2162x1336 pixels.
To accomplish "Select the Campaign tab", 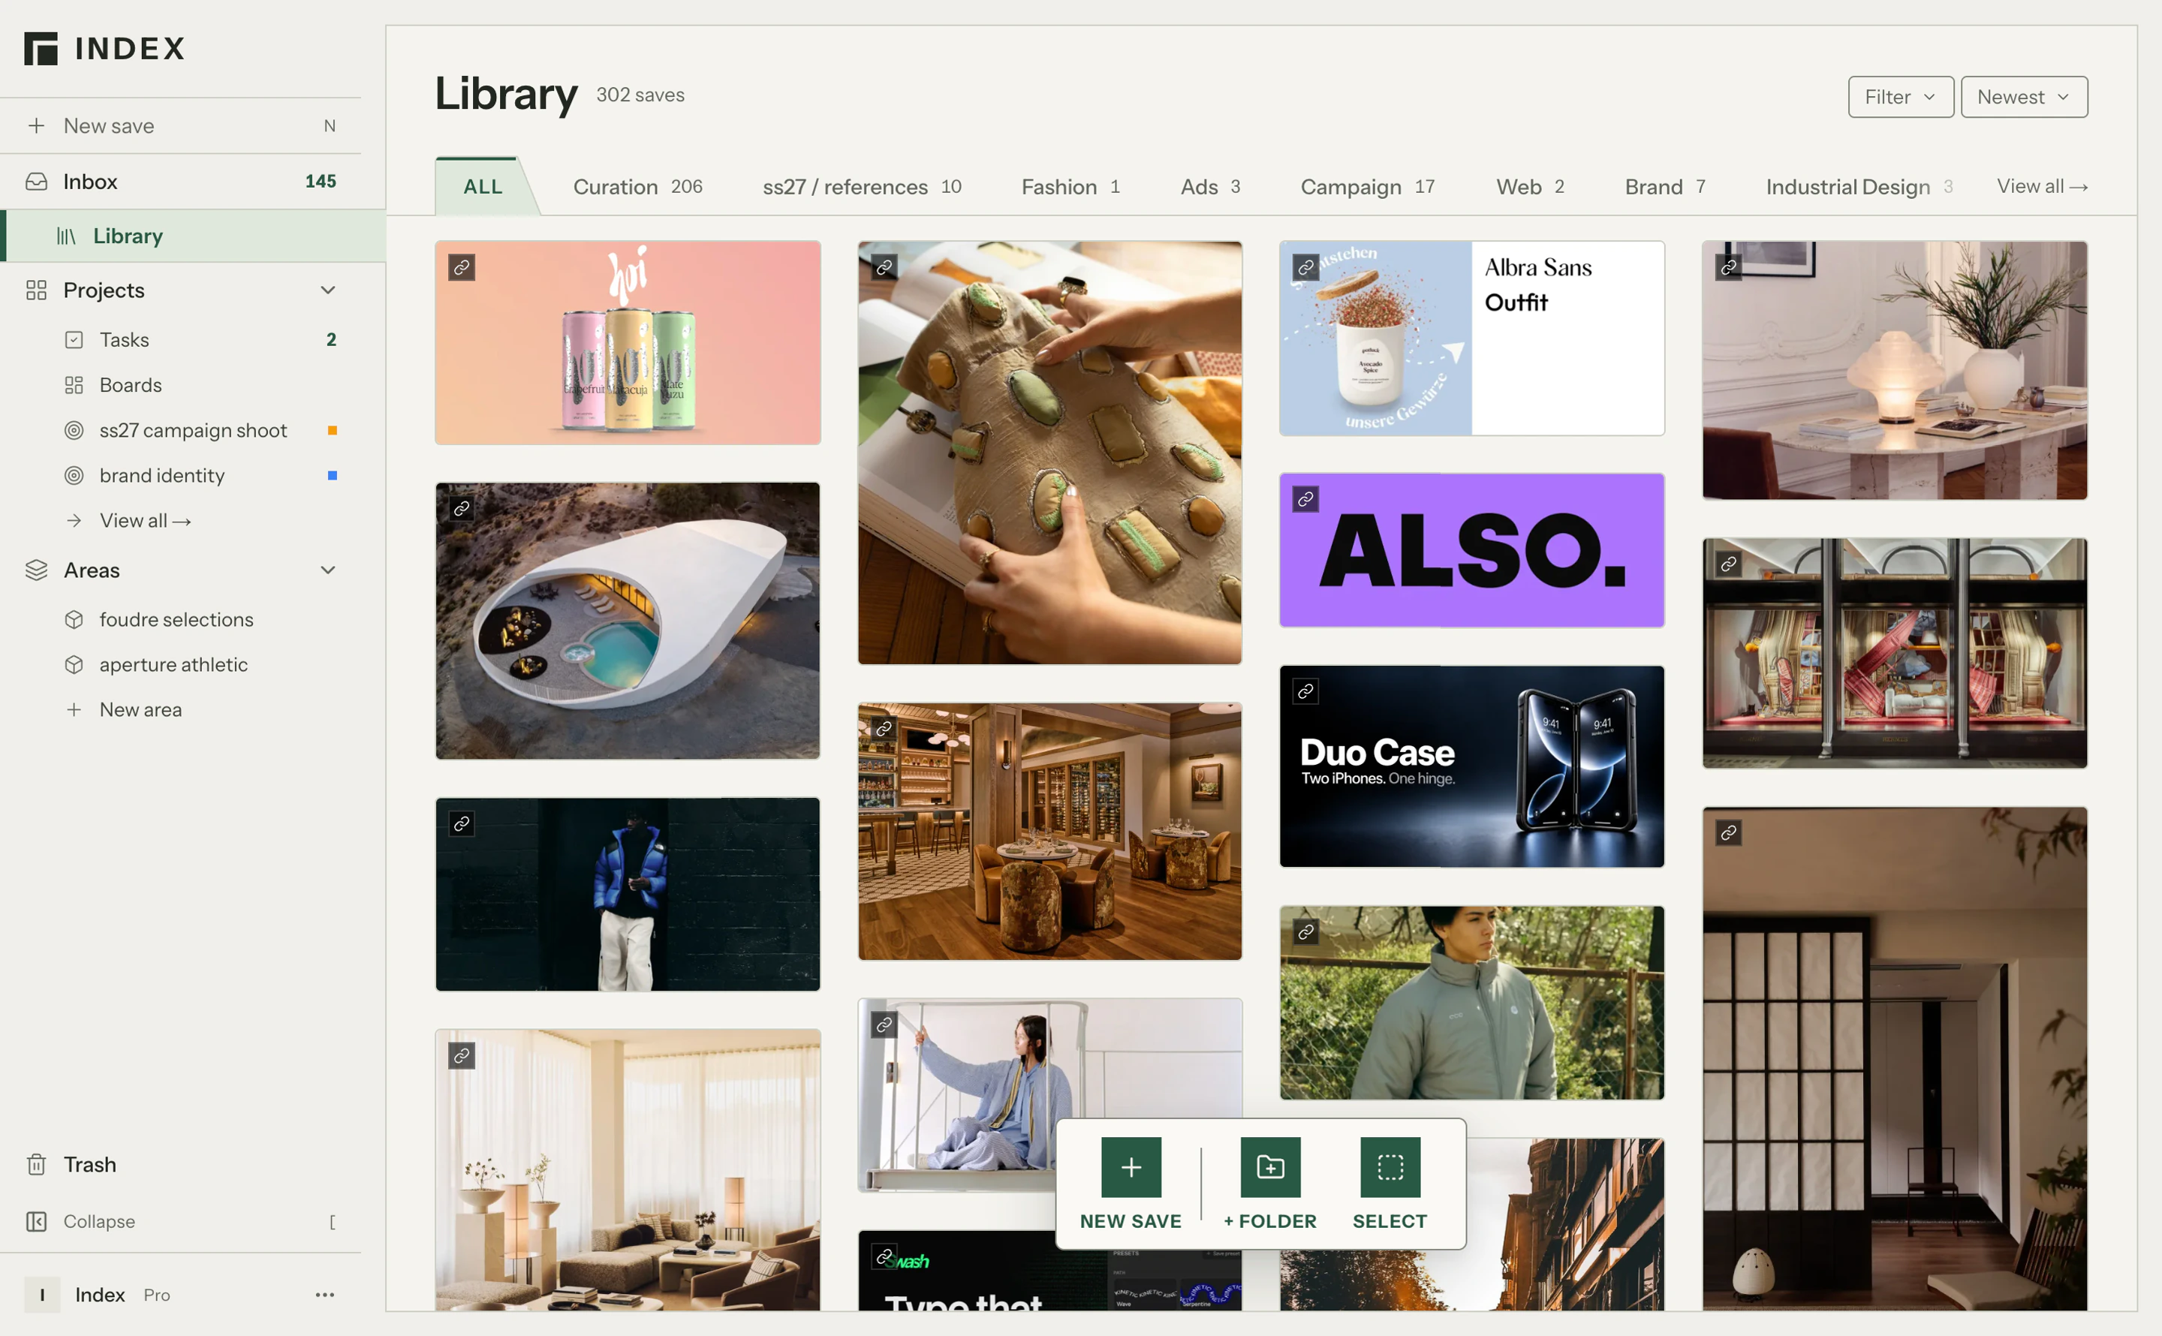I will (1368, 186).
